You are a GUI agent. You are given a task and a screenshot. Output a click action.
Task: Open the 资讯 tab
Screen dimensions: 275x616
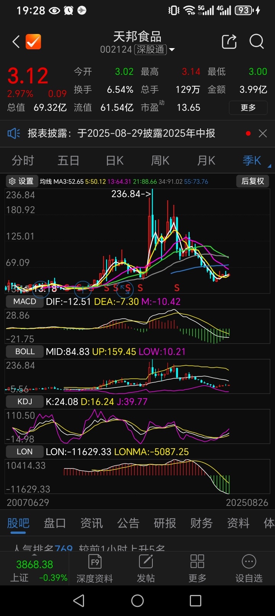[x=91, y=523]
